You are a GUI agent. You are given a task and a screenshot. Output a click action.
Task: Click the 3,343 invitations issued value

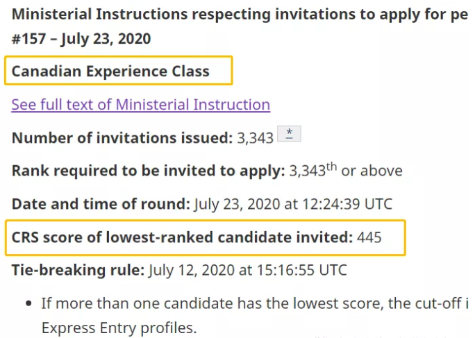click(x=255, y=137)
